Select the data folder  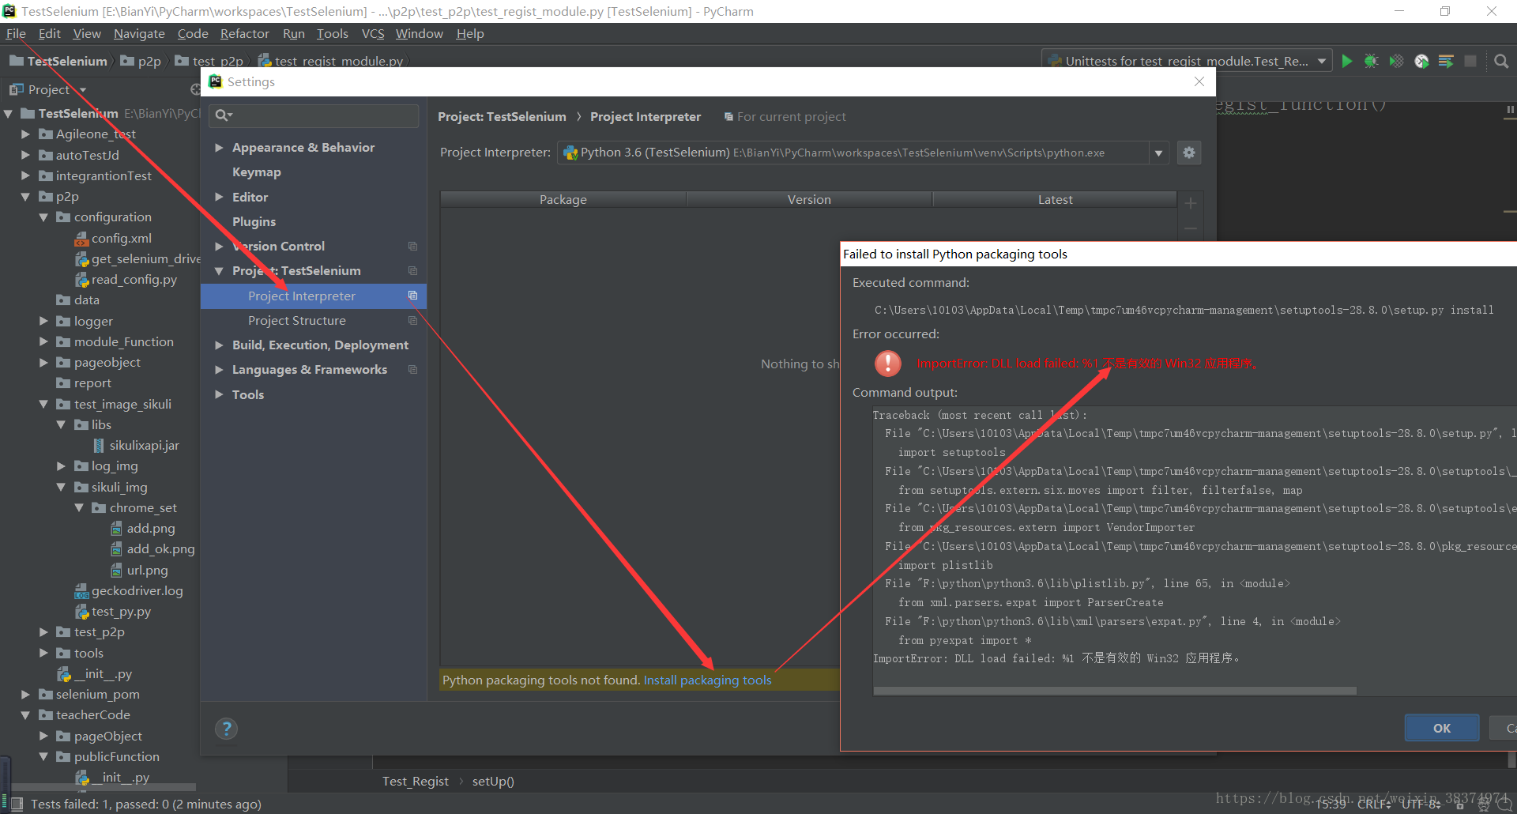[x=86, y=300]
